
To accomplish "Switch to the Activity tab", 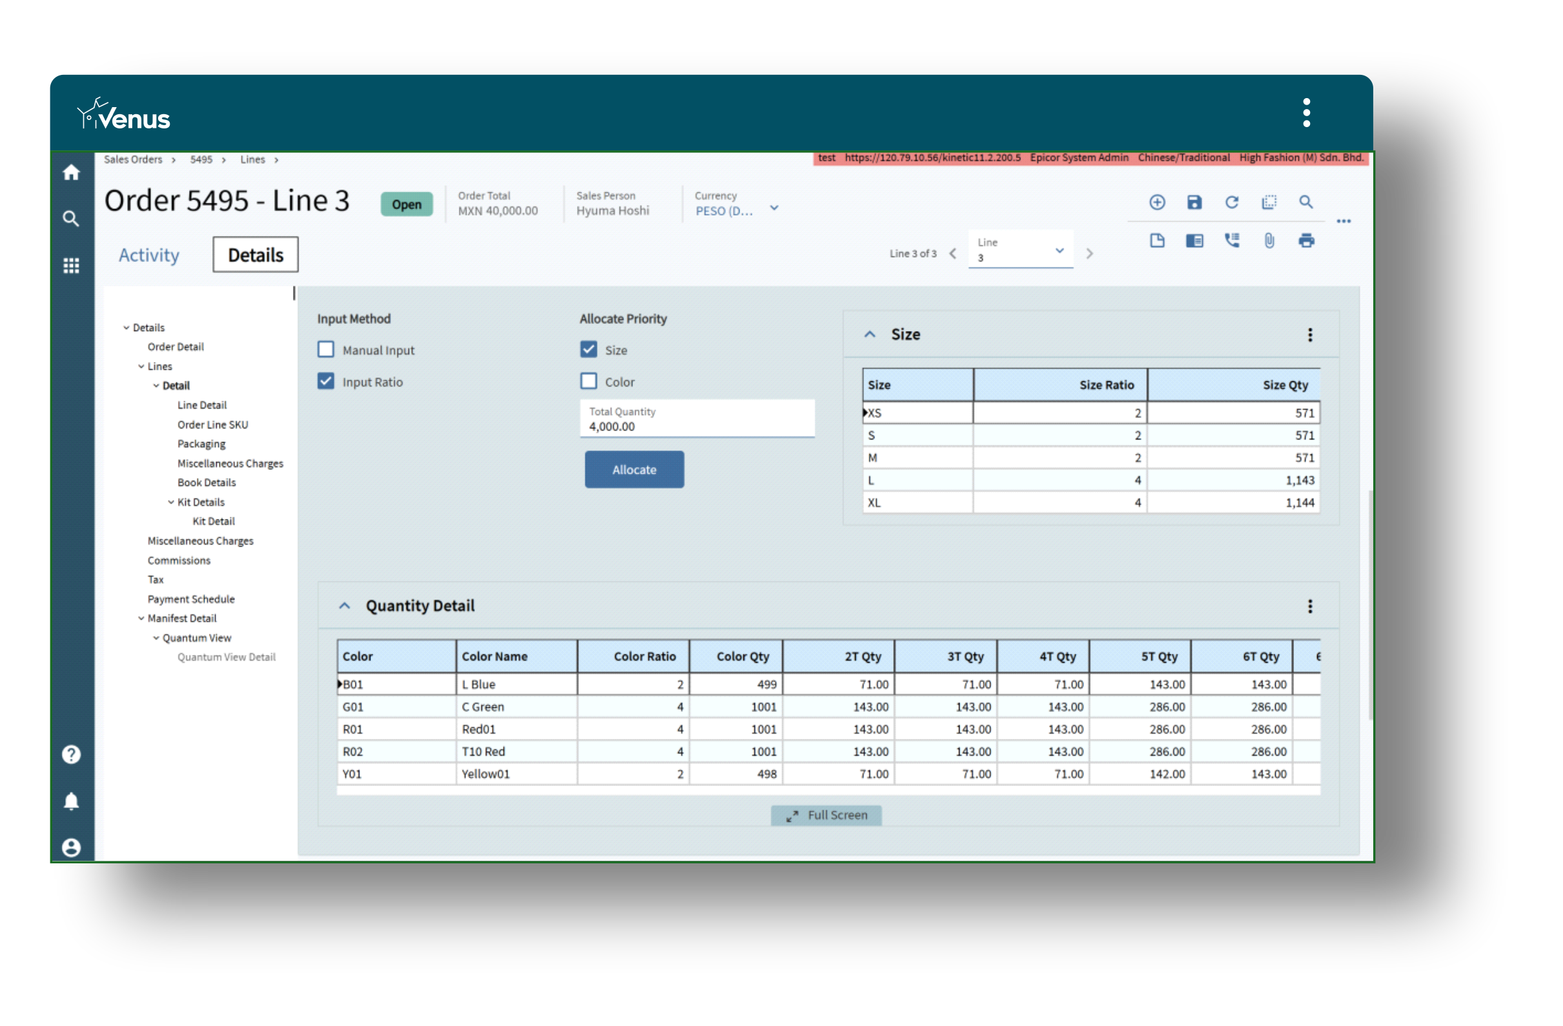I will [148, 255].
